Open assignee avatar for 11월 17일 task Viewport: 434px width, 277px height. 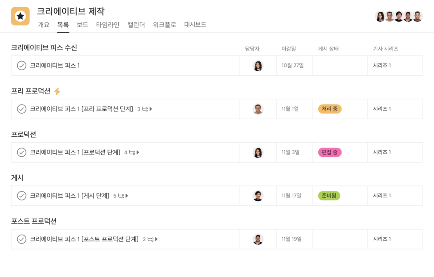click(x=258, y=196)
